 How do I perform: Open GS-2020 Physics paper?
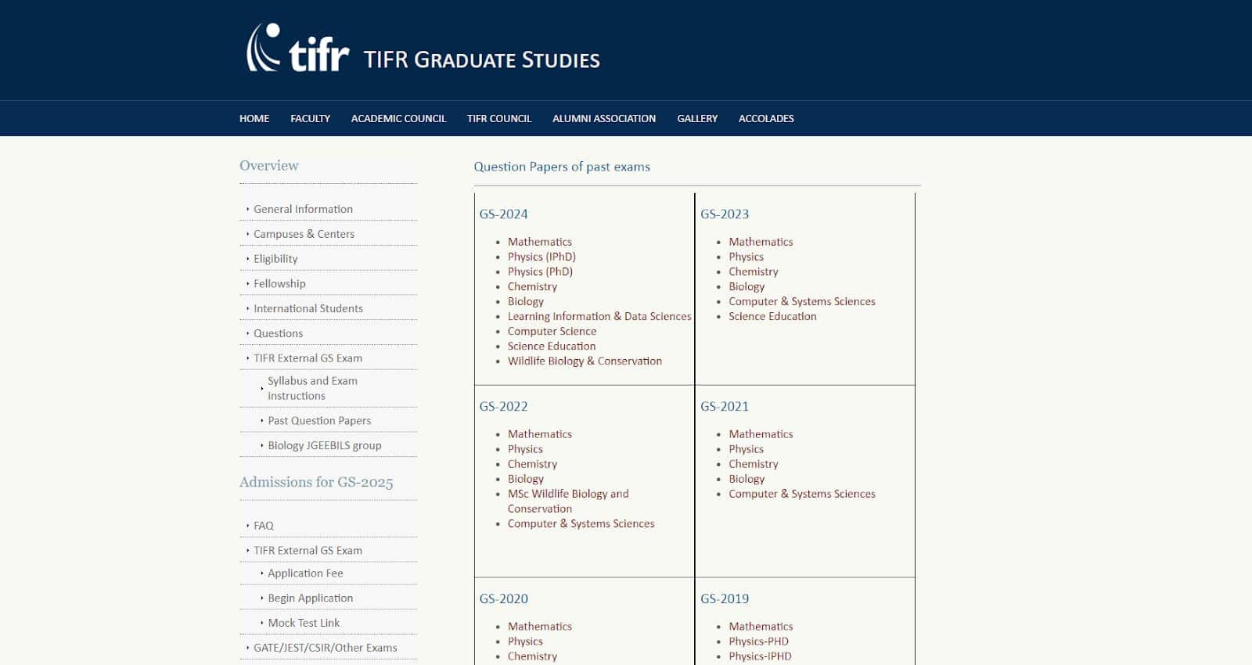(525, 642)
